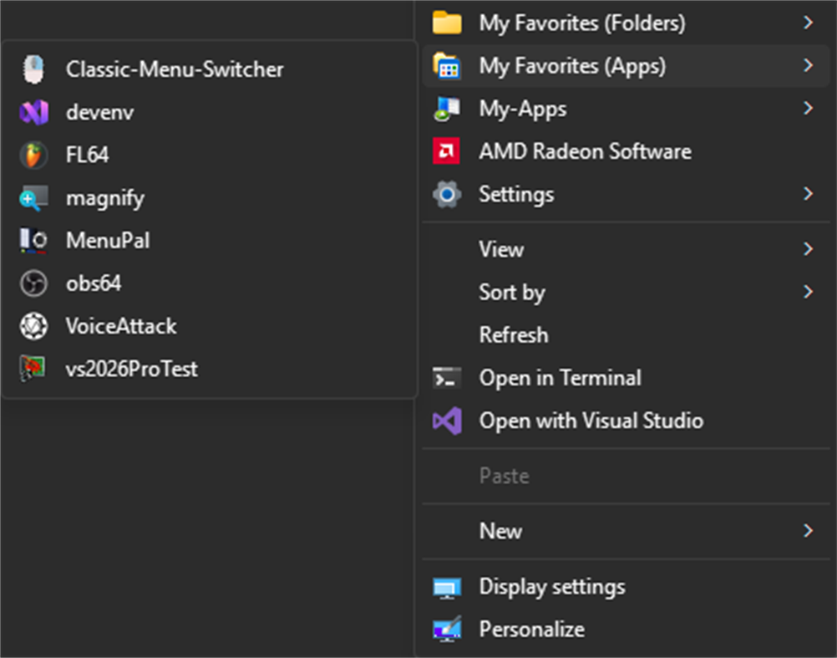The width and height of the screenshot is (837, 658).
Task: Click the My-Apps icon
Action: click(x=447, y=109)
